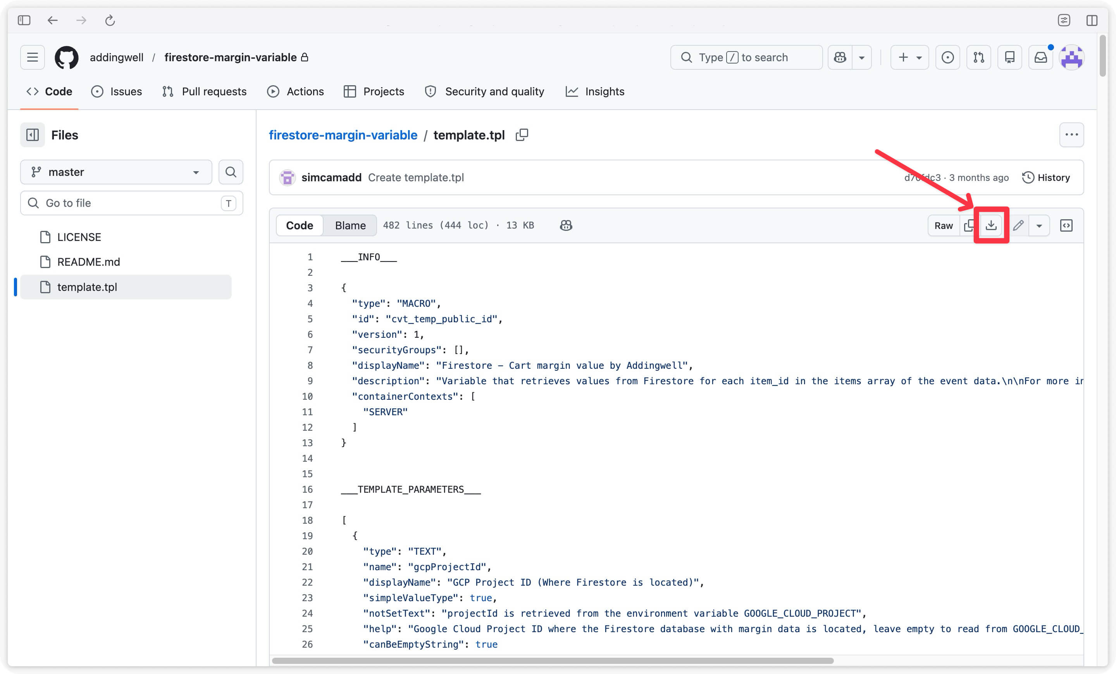Image resolution: width=1116 pixels, height=674 pixels.
Task: Open 'Create template.tpl' commit message link
Action: pos(416,177)
